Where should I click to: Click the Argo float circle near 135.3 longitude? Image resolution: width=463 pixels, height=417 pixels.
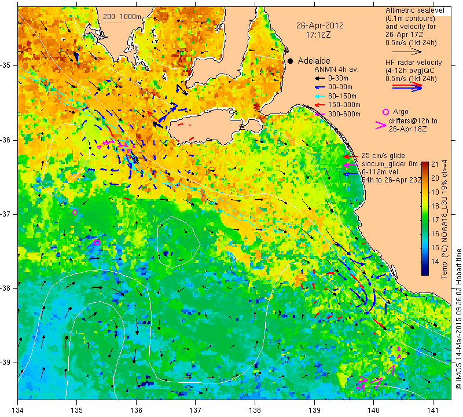[x=97, y=243]
